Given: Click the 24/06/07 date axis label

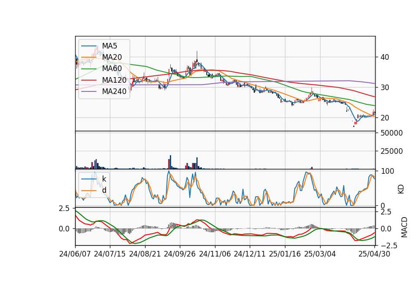Looking at the screenshot, I should (75, 254).
